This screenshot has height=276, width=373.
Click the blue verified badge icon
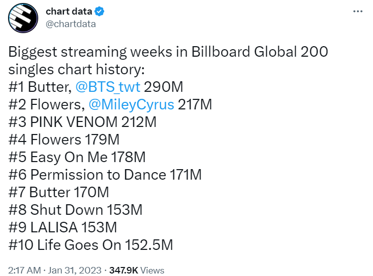(99, 12)
